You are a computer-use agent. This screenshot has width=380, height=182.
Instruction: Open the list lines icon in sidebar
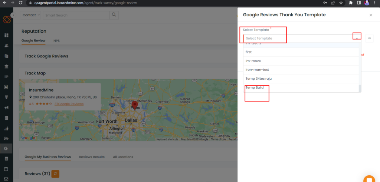click(x=7, y=77)
